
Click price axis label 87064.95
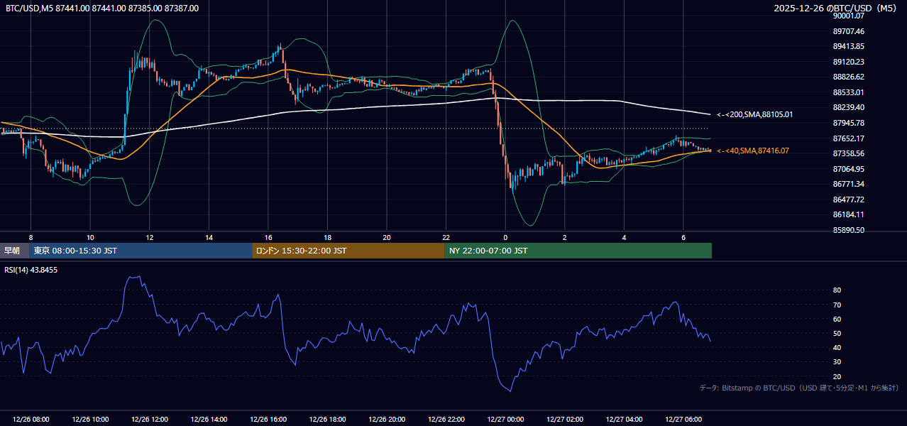[x=848, y=169]
